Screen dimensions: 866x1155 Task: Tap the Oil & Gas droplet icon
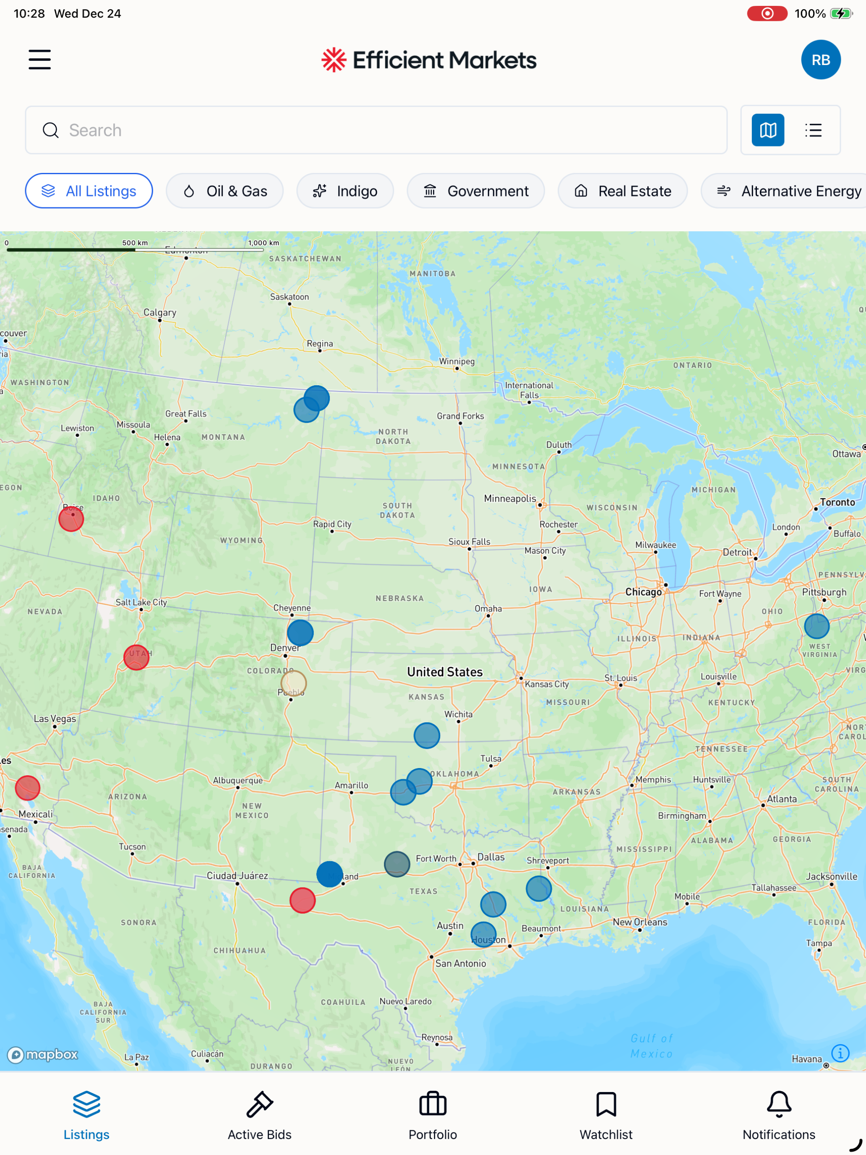tap(189, 191)
